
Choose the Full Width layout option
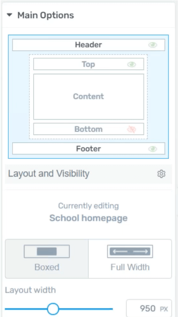130,259
